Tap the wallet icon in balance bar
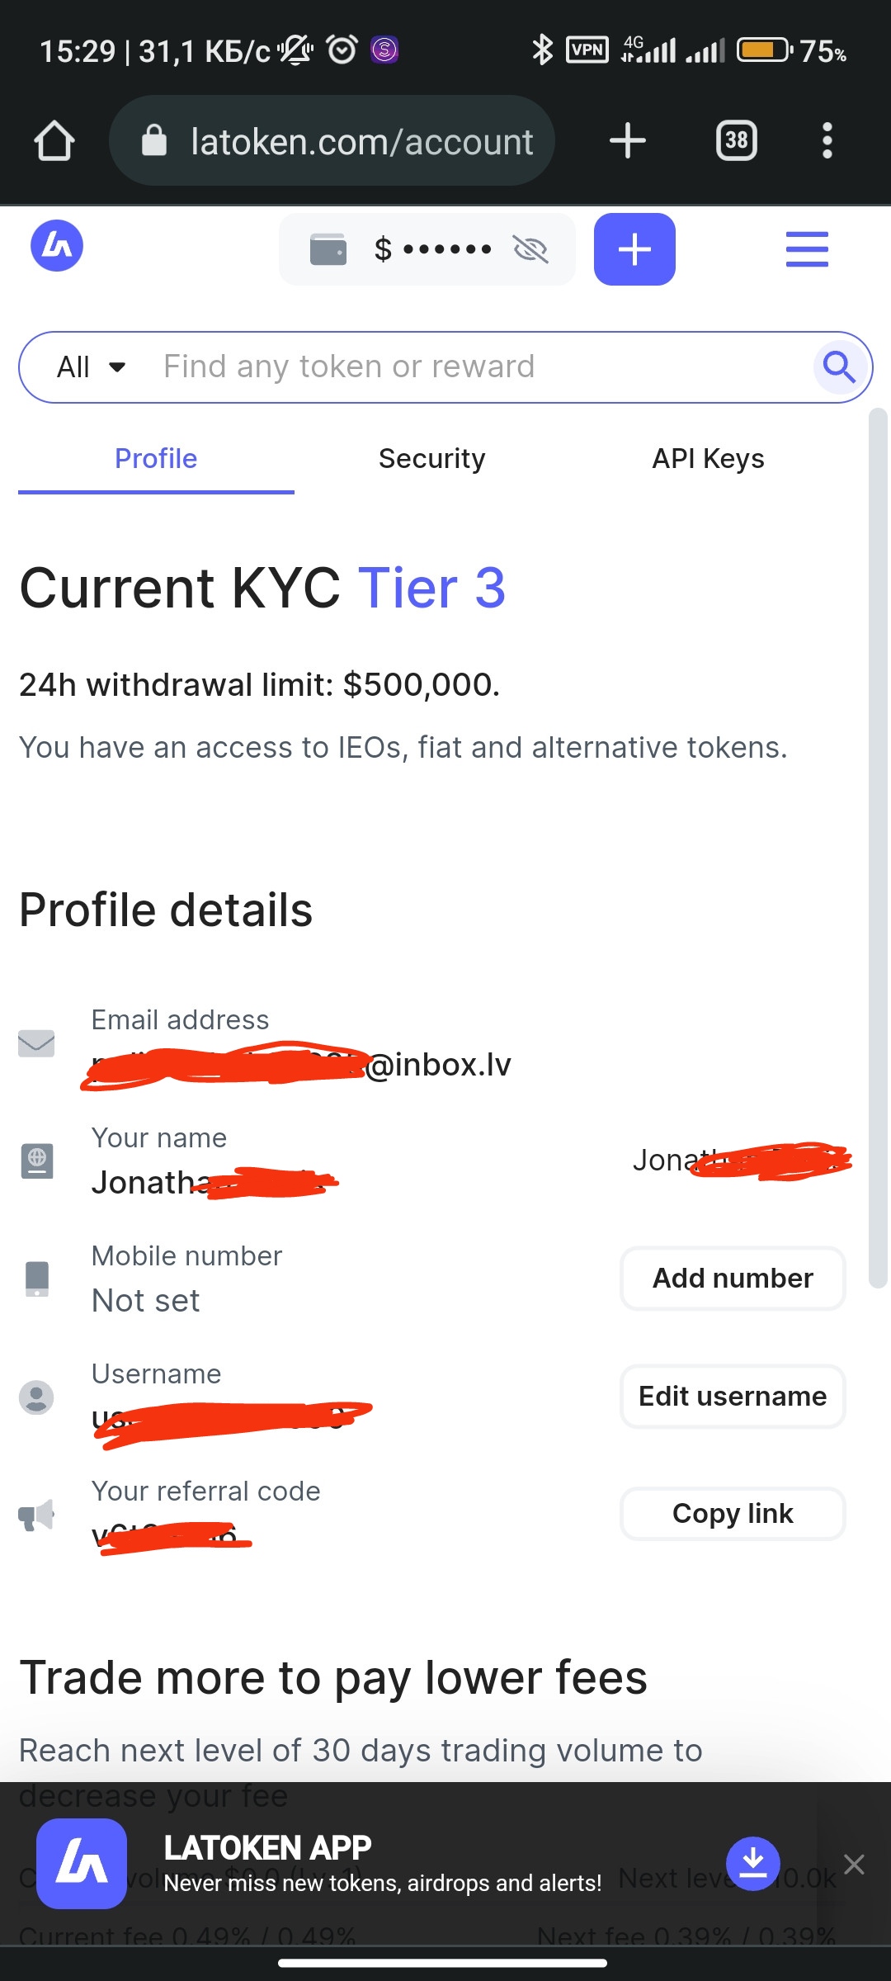Screen dimensions: 891x1981 point(328,249)
